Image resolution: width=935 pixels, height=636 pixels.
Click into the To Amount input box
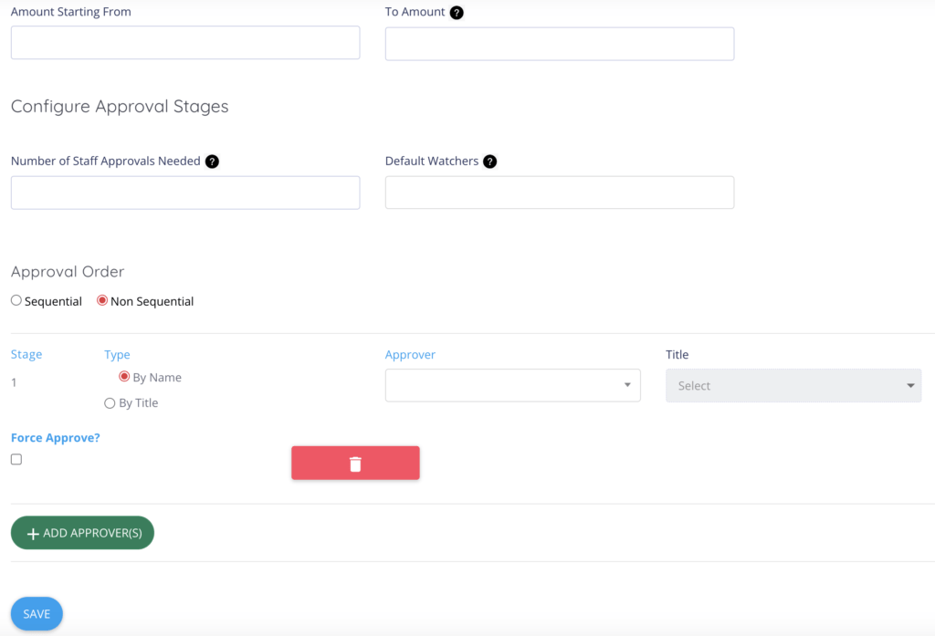559,44
